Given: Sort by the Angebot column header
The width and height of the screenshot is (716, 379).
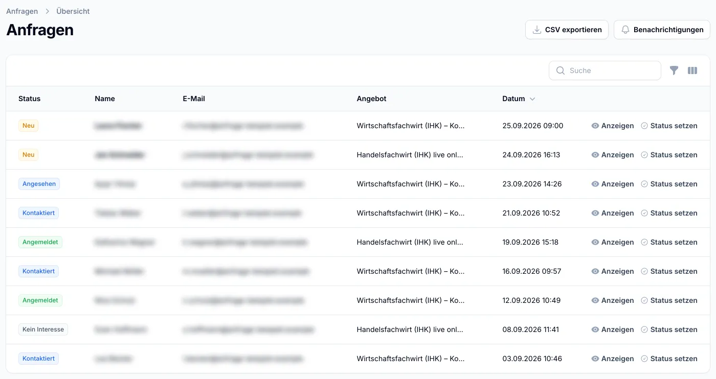Looking at the screenshot, I should (372, 99).
